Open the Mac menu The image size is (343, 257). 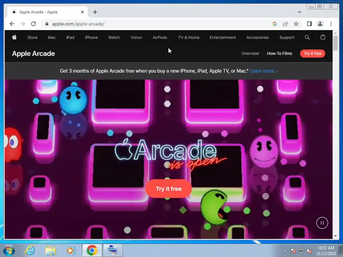(x=52, y=37)
